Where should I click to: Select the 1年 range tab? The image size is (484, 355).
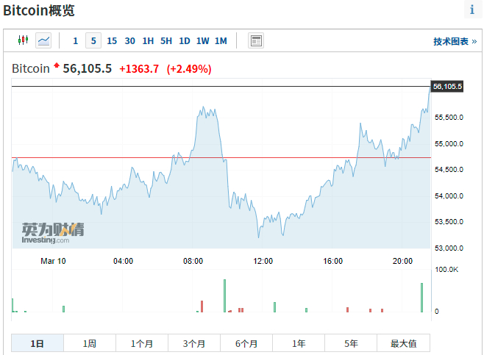click(x=299, y=343)
